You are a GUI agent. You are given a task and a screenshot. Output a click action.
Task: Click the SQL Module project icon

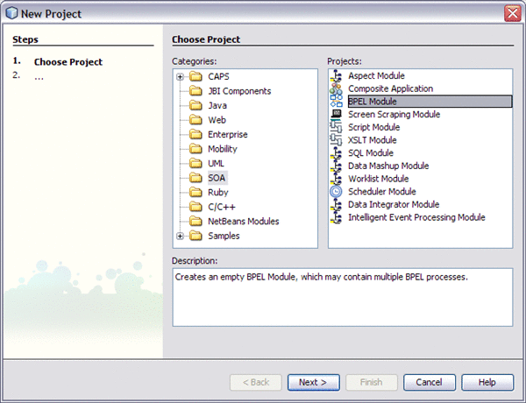click(336, 153)
